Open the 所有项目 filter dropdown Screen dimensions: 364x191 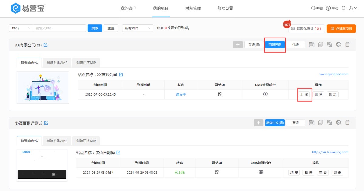tap(137, 28)
